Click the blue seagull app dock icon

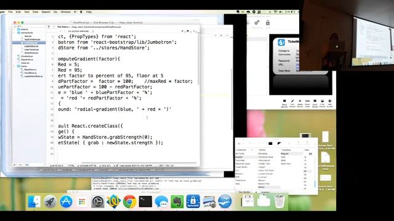[x=225, y=202]
